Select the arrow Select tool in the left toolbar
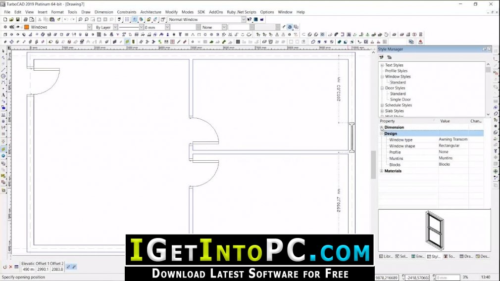500x281 pixels. tap(3, 51)
